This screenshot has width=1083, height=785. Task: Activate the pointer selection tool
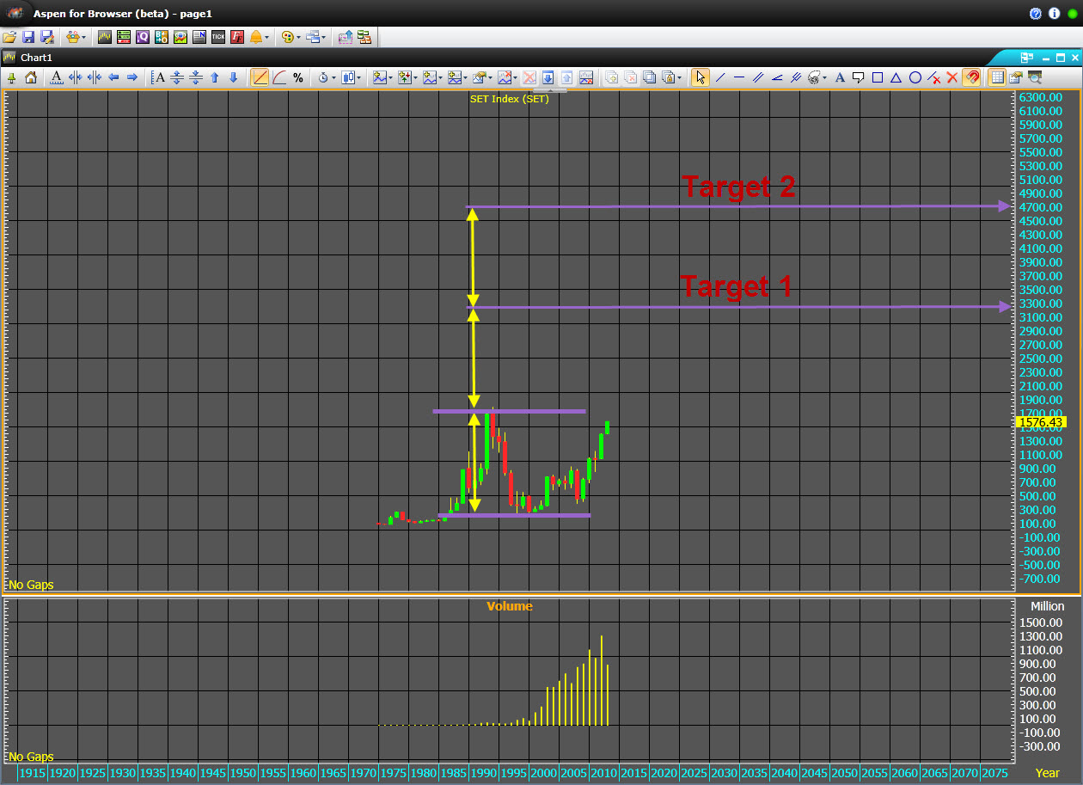click(701, 77)
